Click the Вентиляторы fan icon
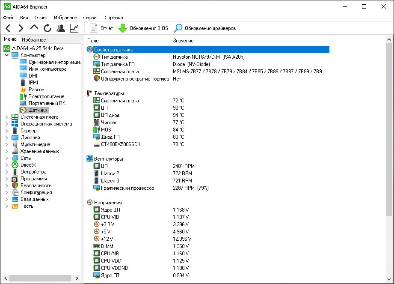 [x=90, y=158]
